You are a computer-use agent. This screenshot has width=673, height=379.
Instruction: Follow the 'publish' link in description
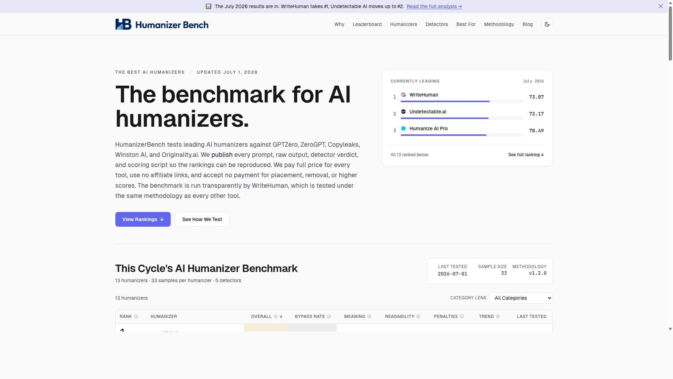point(222,155)
